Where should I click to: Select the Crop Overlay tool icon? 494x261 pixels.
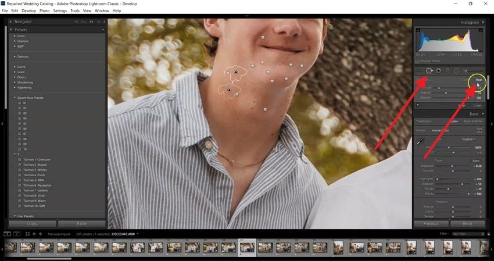(x=420, y=70)
